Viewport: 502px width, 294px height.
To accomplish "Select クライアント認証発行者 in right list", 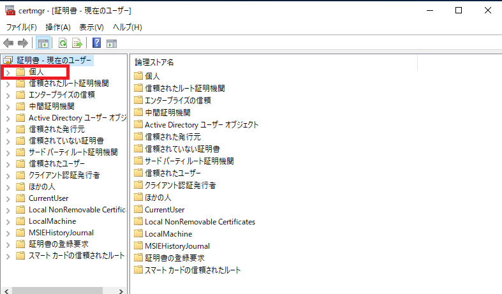I will pyautogui.click(x=181, y=186).
